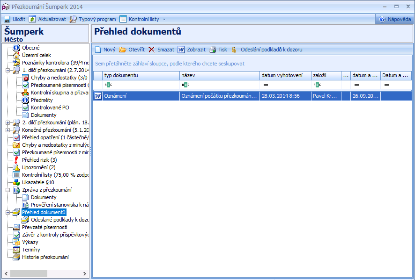This screenshot has width=415, height=280.
Task: Click the Nový document icon
Action: (98, 50)
